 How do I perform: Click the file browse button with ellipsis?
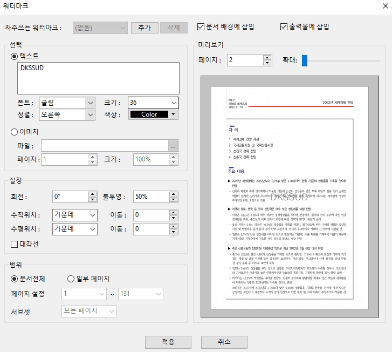pyautogui.click(x=173, y=146)
